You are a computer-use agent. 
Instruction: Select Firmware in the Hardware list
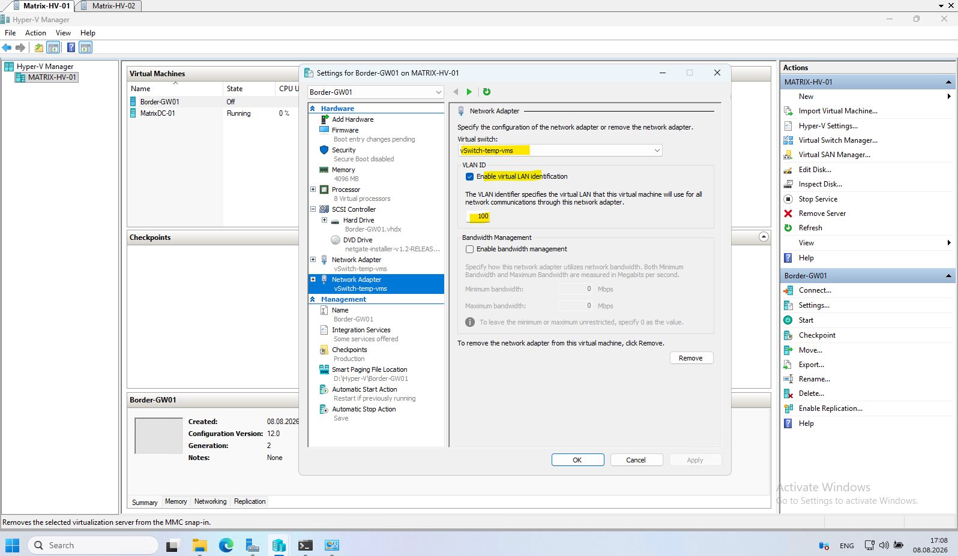click(345, 130)
